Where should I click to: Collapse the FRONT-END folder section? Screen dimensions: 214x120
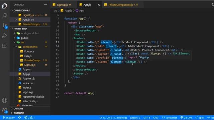(20, 29)
